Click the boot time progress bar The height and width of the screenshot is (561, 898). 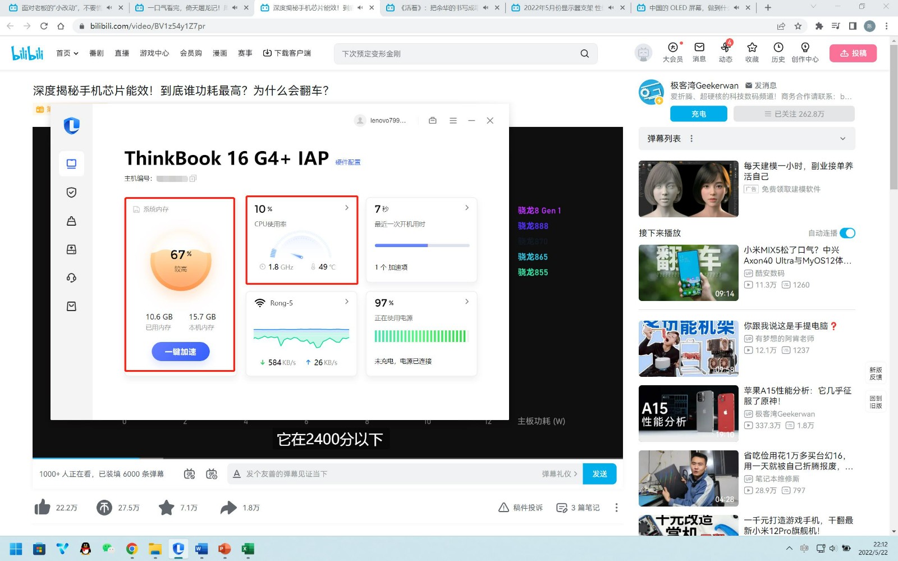tap(422, 245)
